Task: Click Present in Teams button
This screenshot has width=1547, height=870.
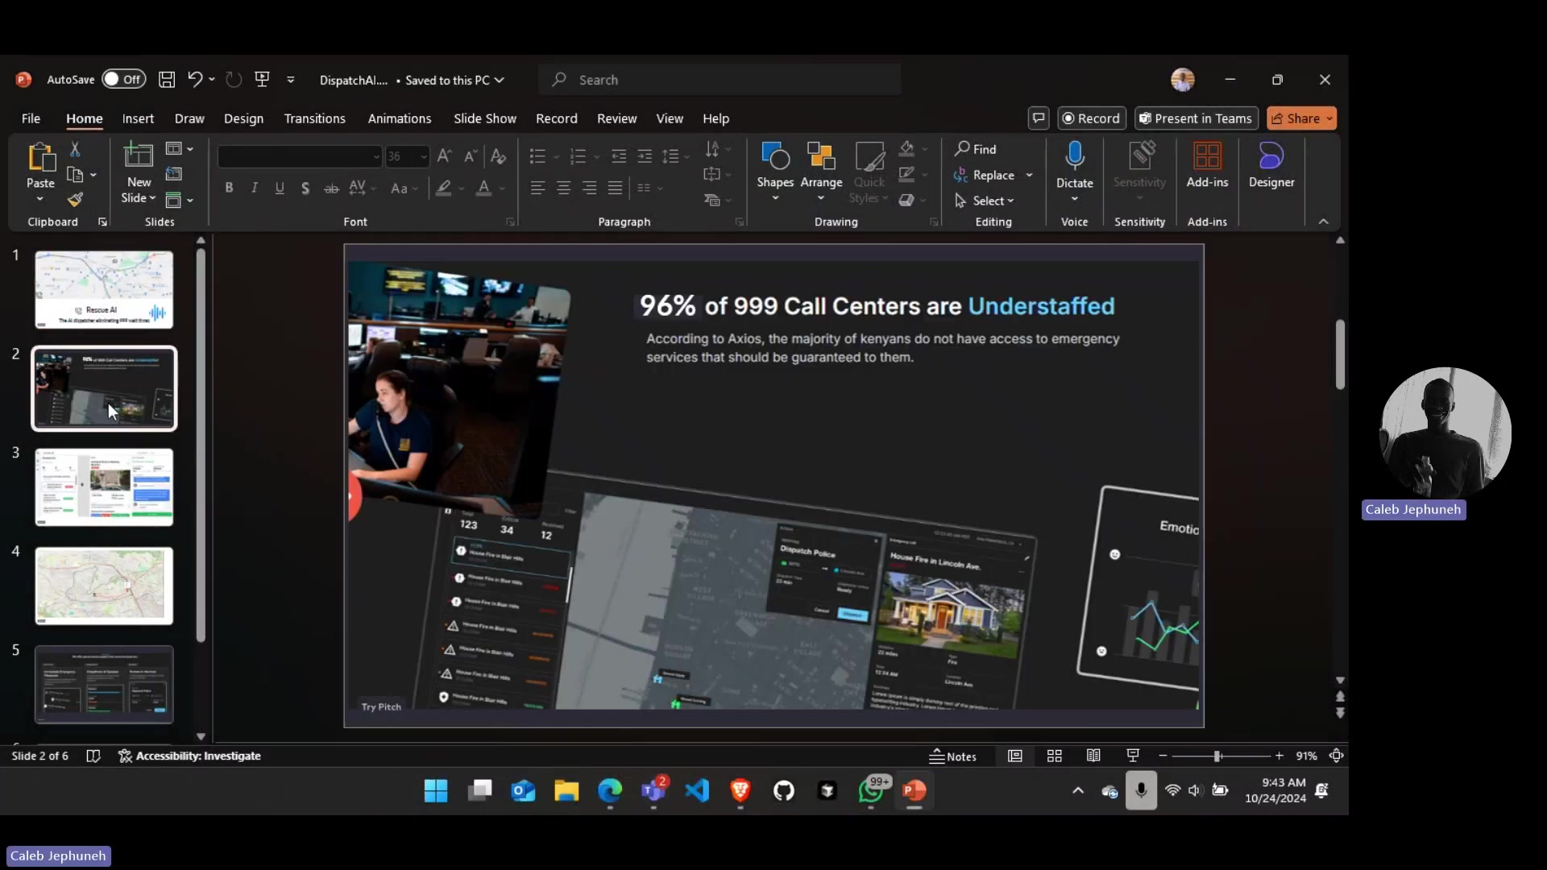Action: point(1196,118)
